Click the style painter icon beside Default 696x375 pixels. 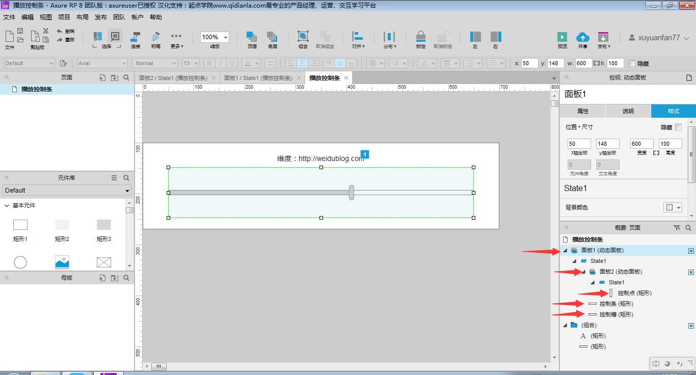(x=63, y=63)
